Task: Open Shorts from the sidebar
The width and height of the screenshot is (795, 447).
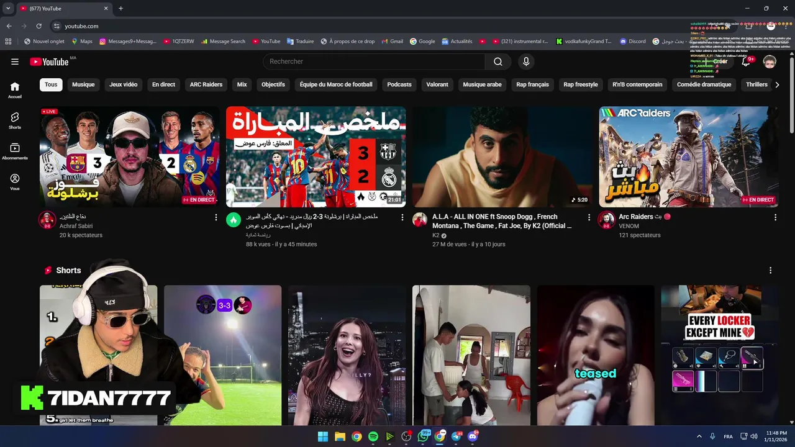Action: pos(15,120)
